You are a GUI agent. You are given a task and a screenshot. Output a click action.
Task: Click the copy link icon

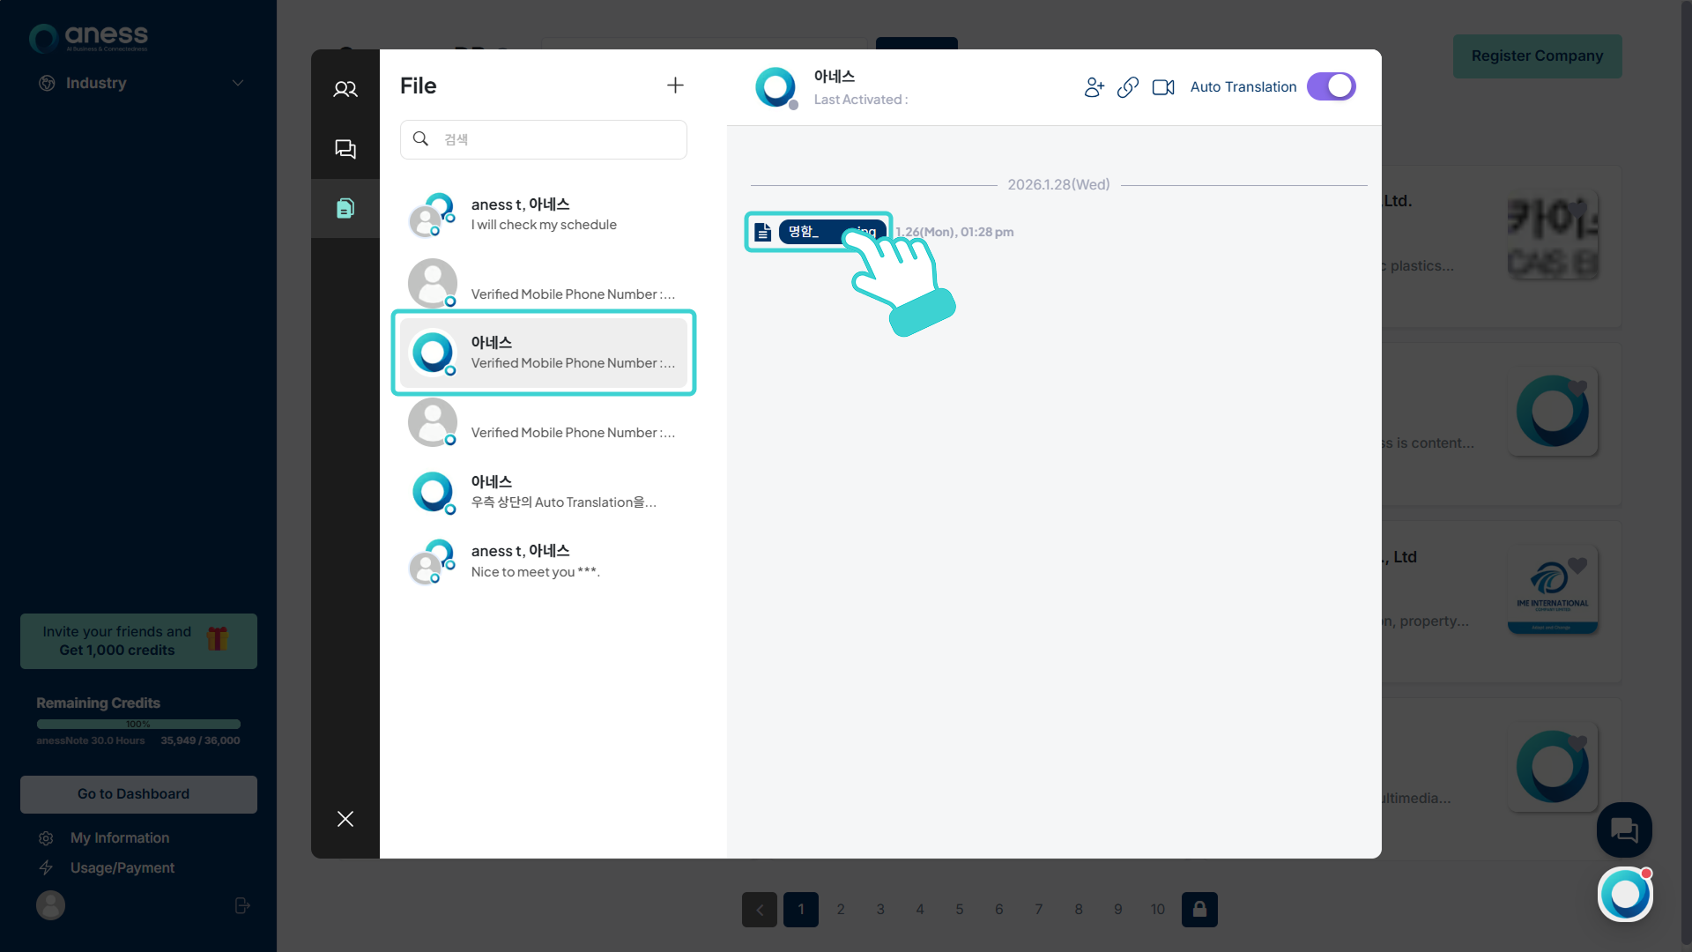pyautogui.click(x=1128, y=87)
